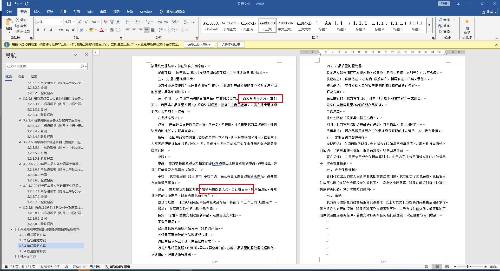
Task: Show or hide paragraph marks
Action: 194,22
